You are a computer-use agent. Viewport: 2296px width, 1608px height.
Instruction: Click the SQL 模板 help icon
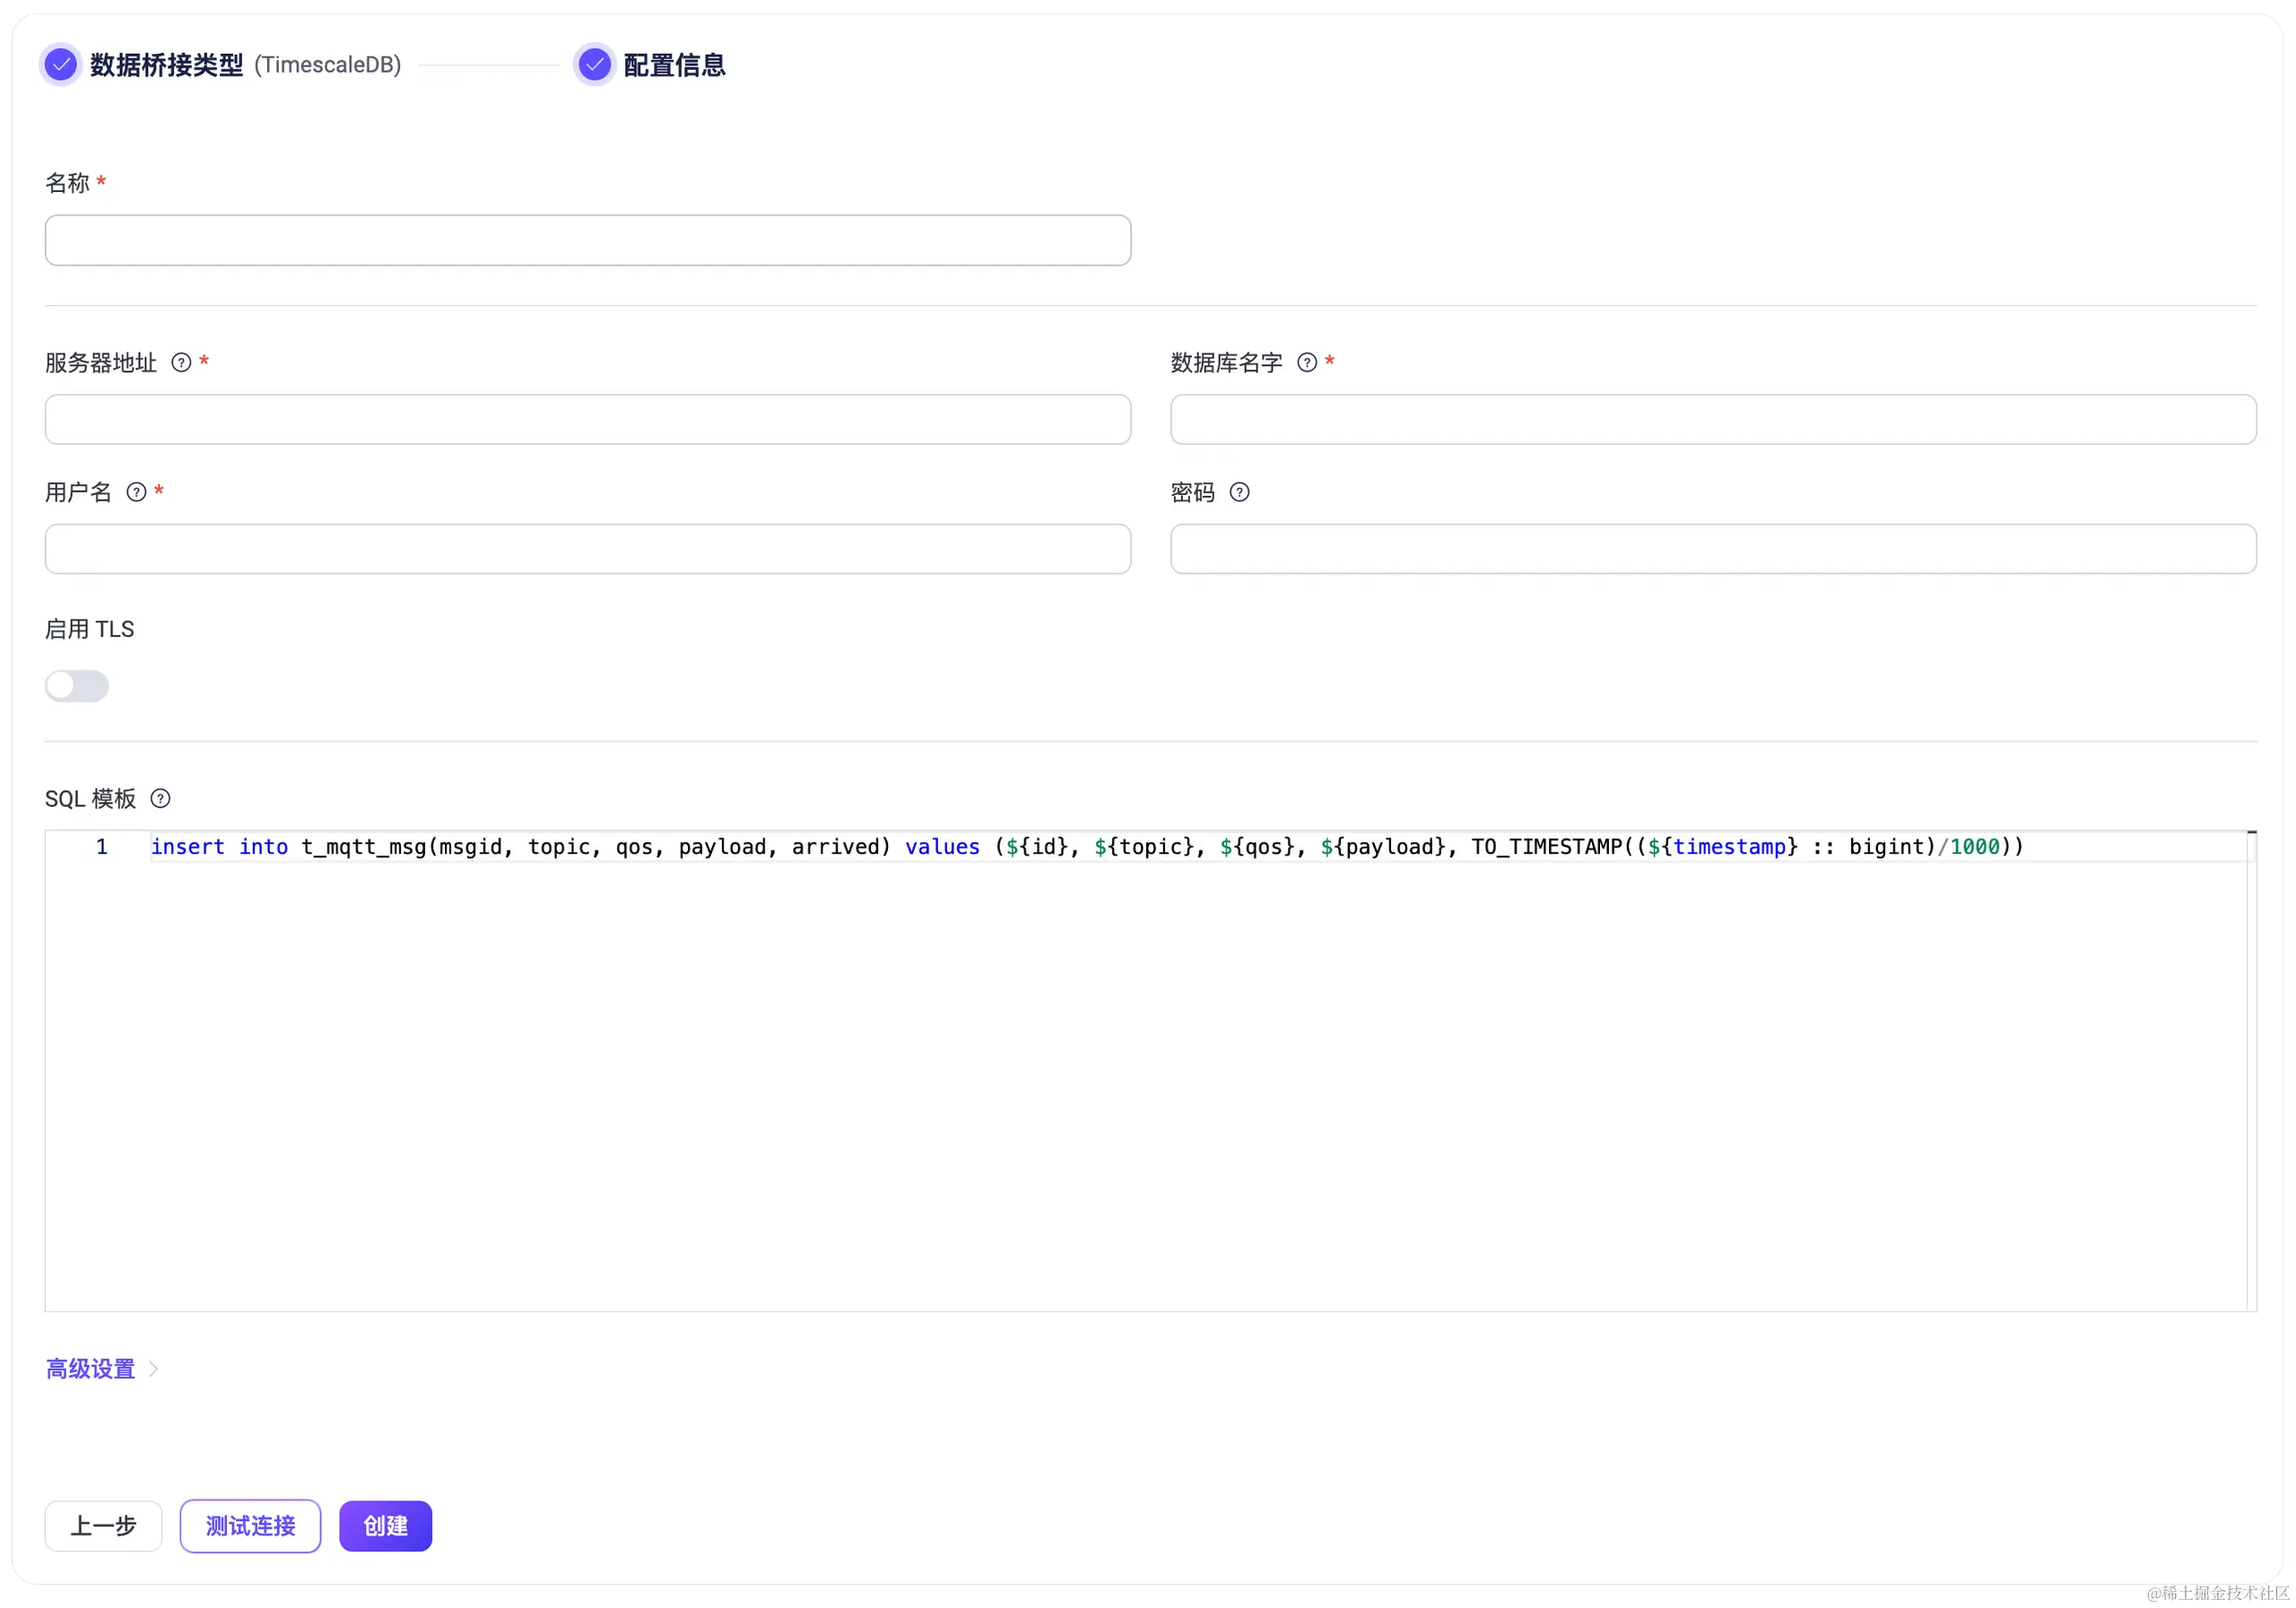point(160,798)
